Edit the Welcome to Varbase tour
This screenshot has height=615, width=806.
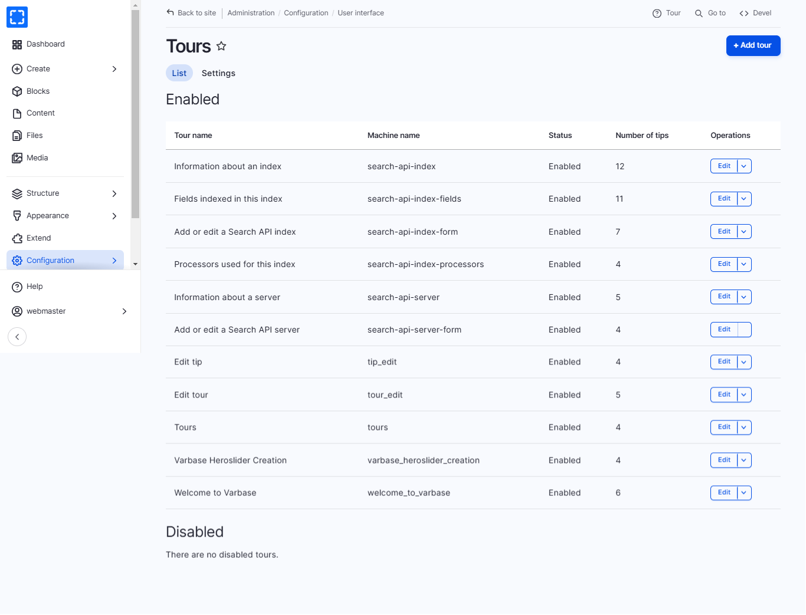pos(724,492)
